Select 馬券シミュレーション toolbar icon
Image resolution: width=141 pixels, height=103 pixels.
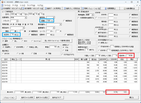83,8
